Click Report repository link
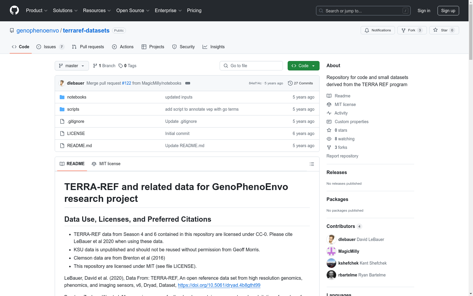473x296 pixels. tap(342, 156)
